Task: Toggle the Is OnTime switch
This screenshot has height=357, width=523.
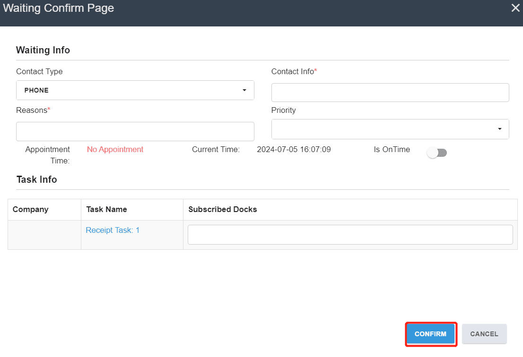Action: 437,153
